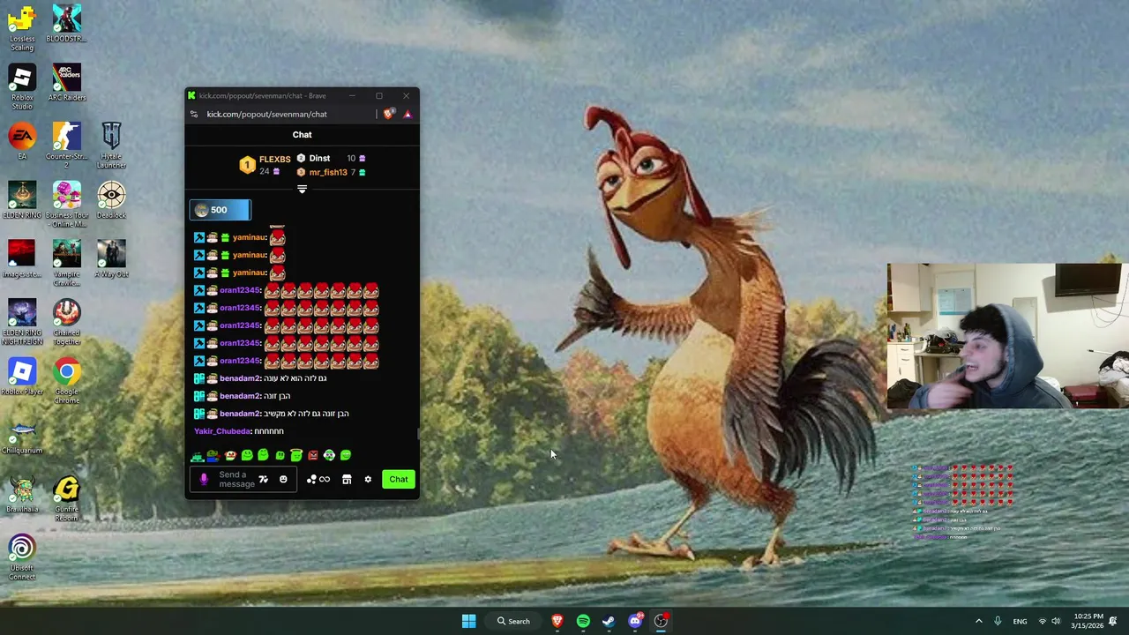This screenshot has width=1129, height=635.
Task: Expand the gift leaderboard arrow
Action: pos(302,189)
